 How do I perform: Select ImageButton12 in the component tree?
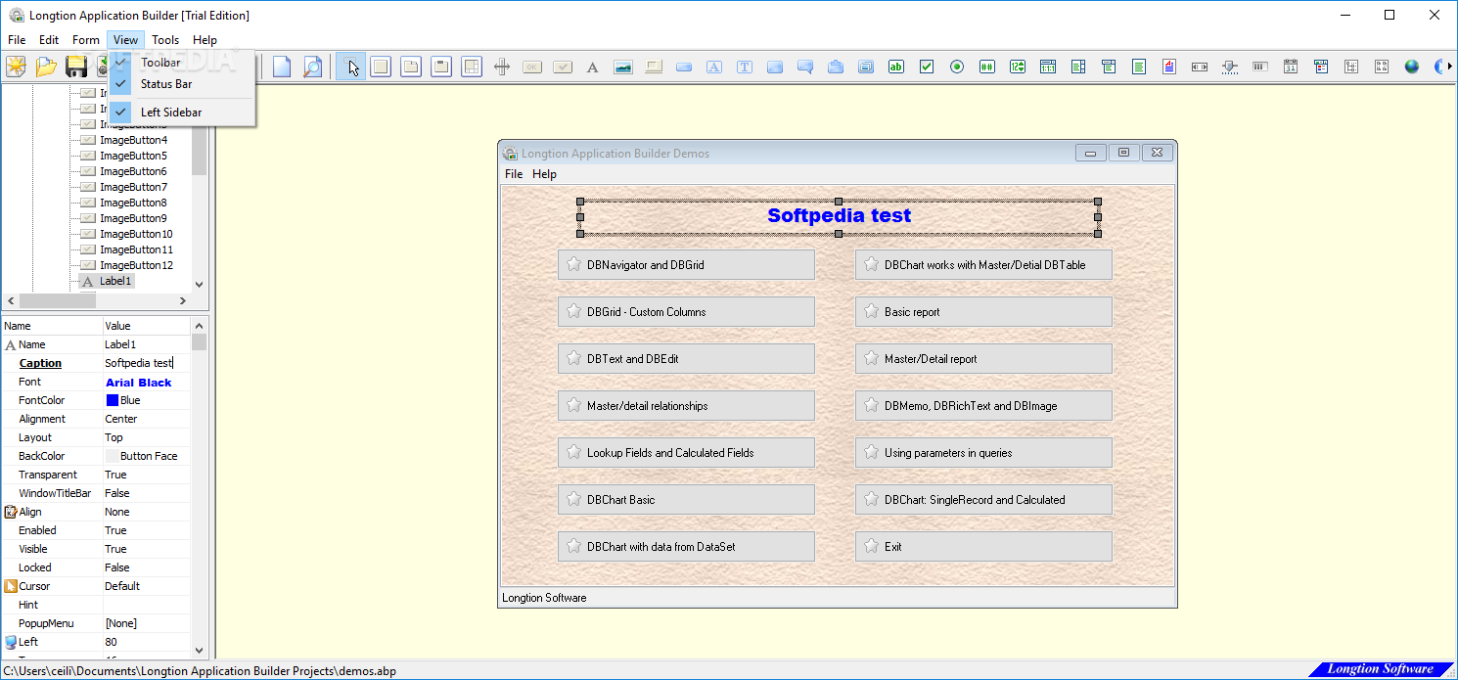(136, 265)
